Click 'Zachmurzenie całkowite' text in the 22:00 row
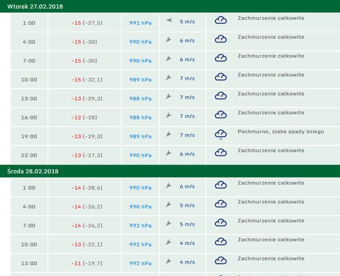This screenshot has height=276, width=340. [x=271, y=150]
